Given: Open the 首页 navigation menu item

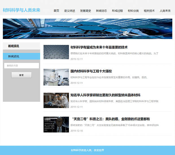Looking at the screenshot, I should pyautogui.click(x=56, y=11).
